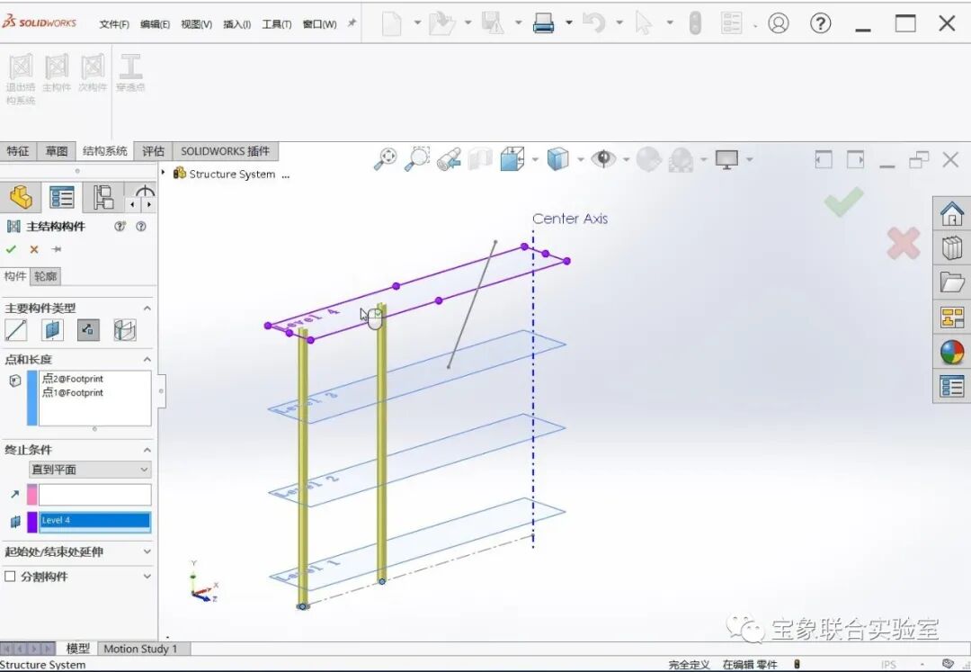Select the reference plane member type
Image resolution: width=971 pixels, height=672 pixels.
[x=53, y=330]
